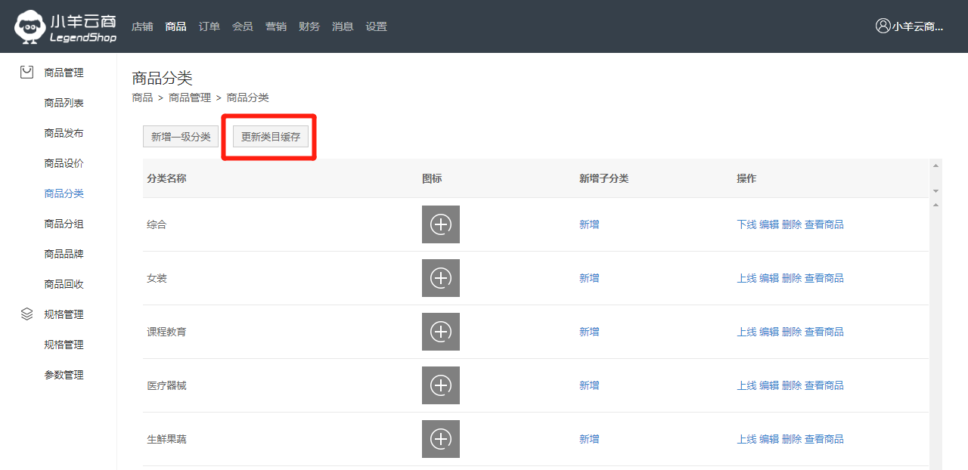Choose icon for 生鲜果蔬 category
The height and width of the screenshot is (470, 968).
440,439
